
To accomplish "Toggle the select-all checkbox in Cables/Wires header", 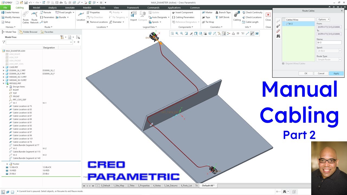I will (284, 20).
